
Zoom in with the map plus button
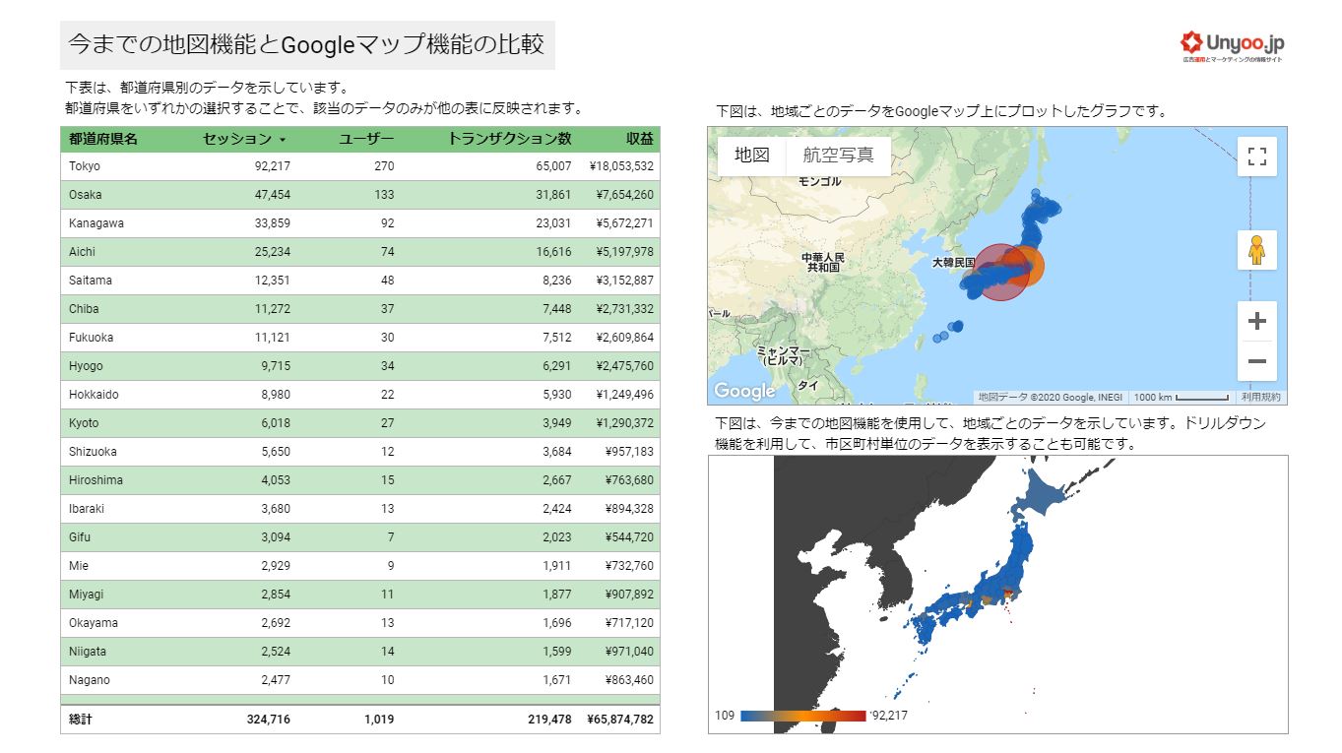(1256, 321)
